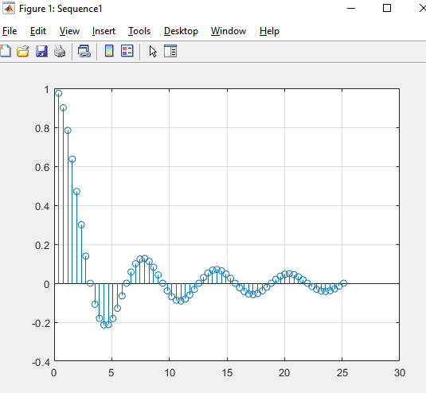
Task: Click the x-axis tick label 15
Action: (x=227, y=373)
